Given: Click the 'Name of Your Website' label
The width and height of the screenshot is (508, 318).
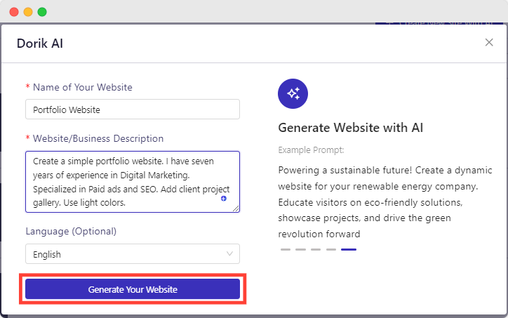Looking at the screenshot, I should coord(83,87).
